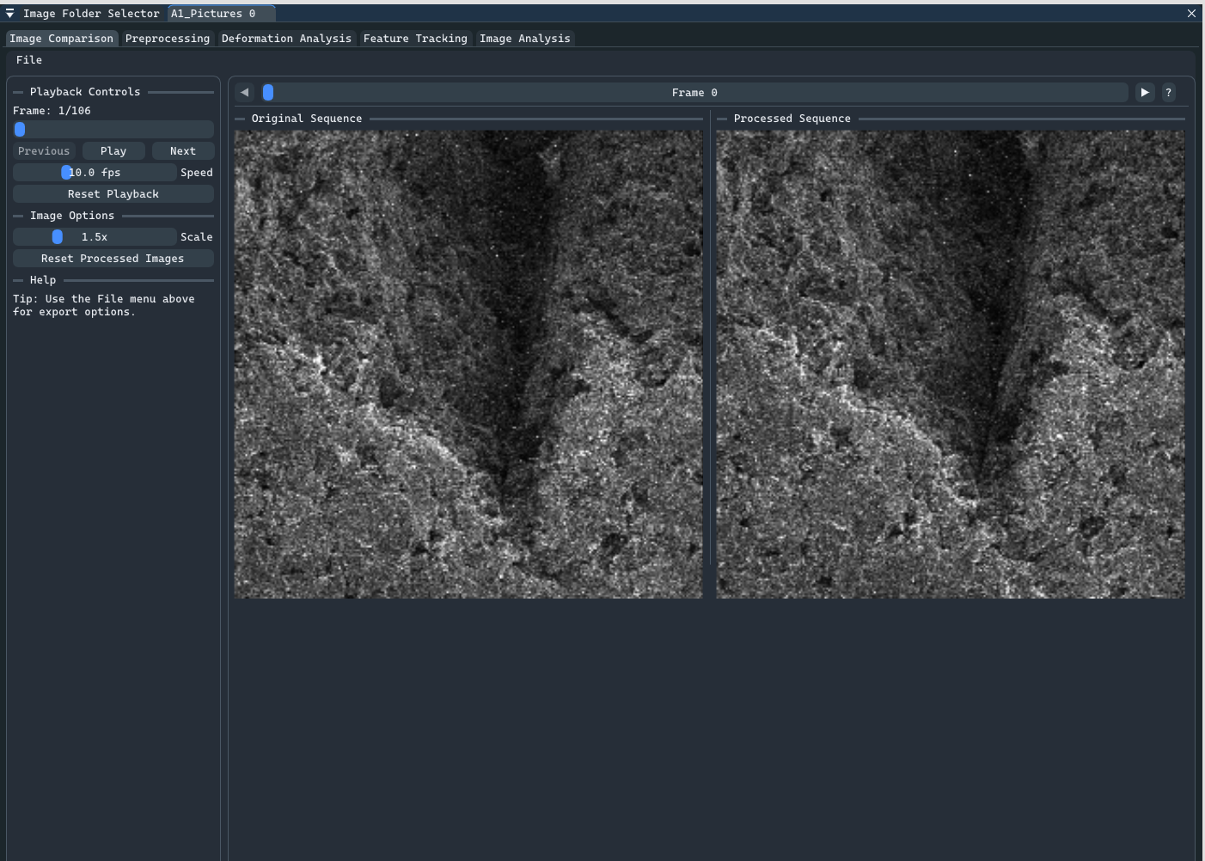Switch to the Preprocessing tab

click(x=167, y=38)
